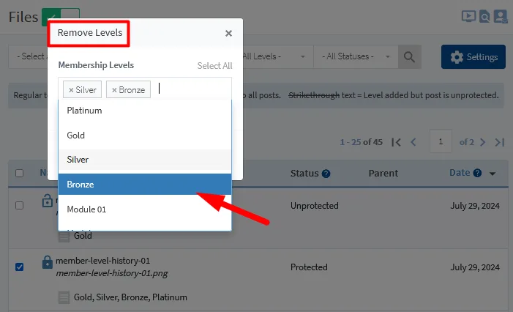Remove the Silver tag from selection

point(71,90)
